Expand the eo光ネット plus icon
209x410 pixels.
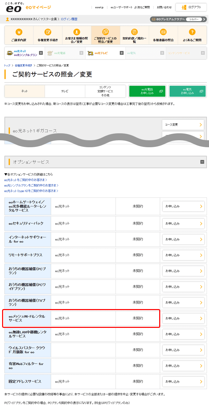(41, 53)
